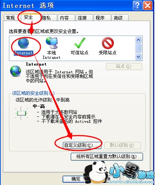This screenshot has height=185, width=155.
Task: Click the zone list scroll down arrow
Action: [x=138, y=57]
